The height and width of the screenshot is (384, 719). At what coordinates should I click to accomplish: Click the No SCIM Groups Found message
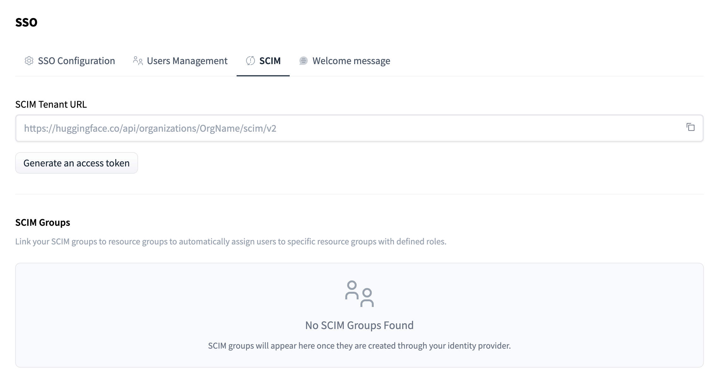(359, 325)
